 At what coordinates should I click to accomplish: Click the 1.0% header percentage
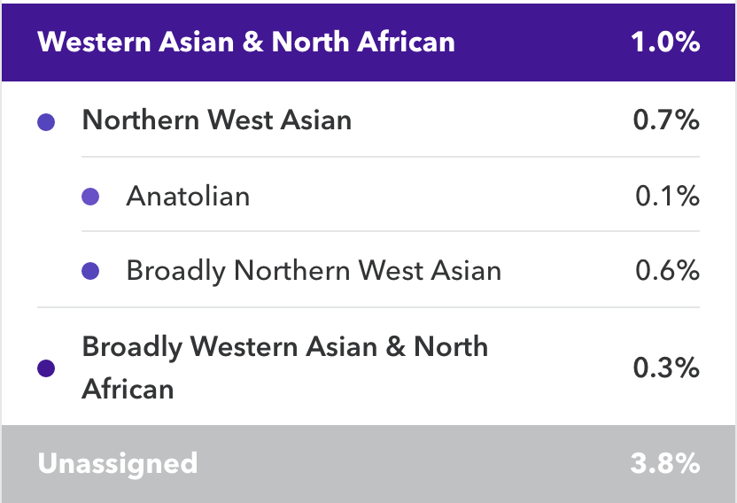coord(666,42)
